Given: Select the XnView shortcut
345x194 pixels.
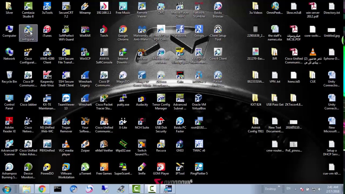Looking at the screenshot, I should (x=142, y=54).
